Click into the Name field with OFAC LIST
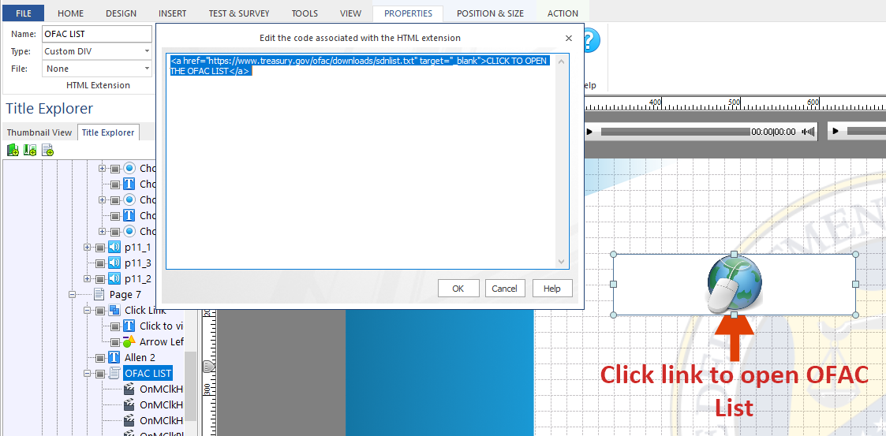Screen dimensions: 886x436 [96, 34]
